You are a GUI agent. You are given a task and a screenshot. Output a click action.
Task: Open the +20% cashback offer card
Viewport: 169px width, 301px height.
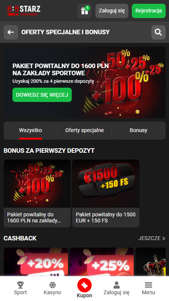coord(36,261)
